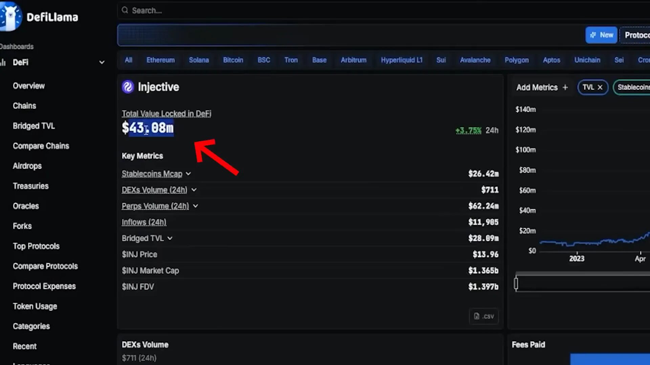Switch to the Solana tab

point(199,60)
